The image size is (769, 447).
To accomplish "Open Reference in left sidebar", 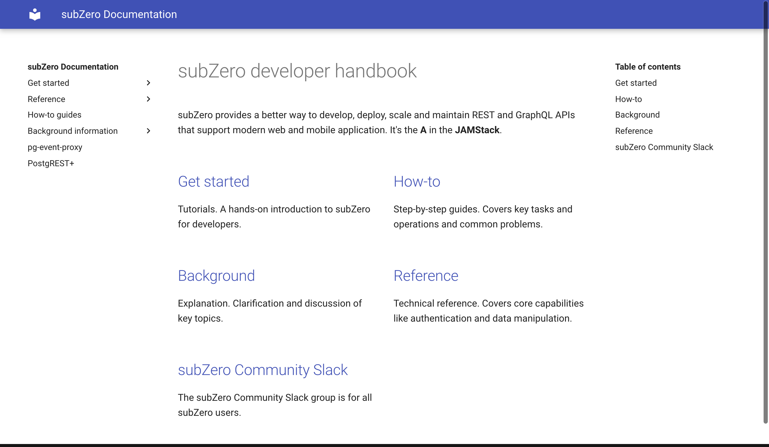I will point(46,99).
